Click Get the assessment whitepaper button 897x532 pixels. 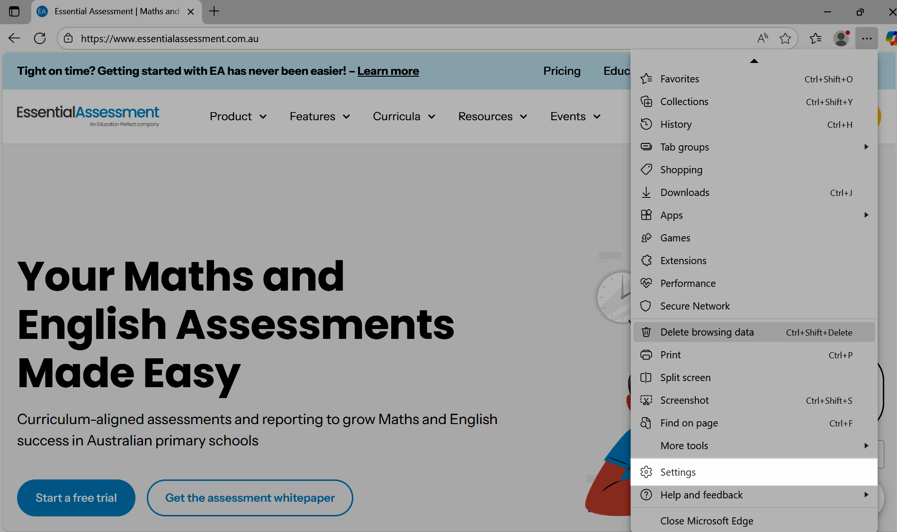point(250,498)
